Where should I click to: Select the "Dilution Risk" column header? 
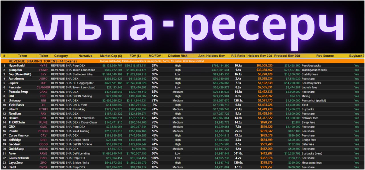coord(178,56)
